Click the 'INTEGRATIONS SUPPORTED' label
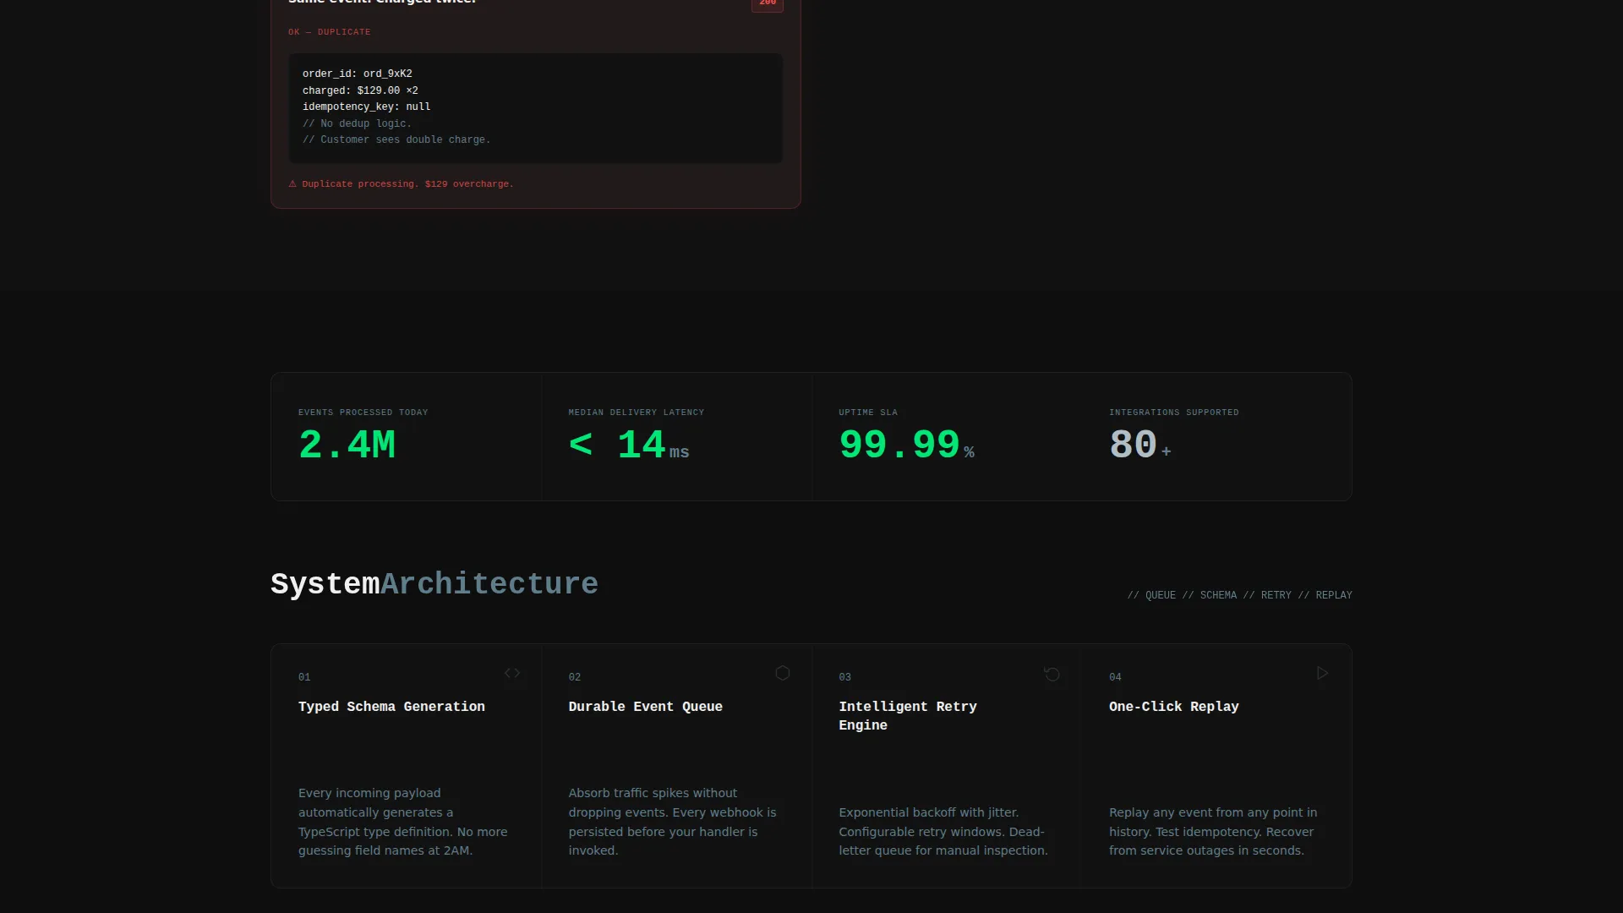The width and height of the screenshot is (1623, 913). tap(1174, 413)
